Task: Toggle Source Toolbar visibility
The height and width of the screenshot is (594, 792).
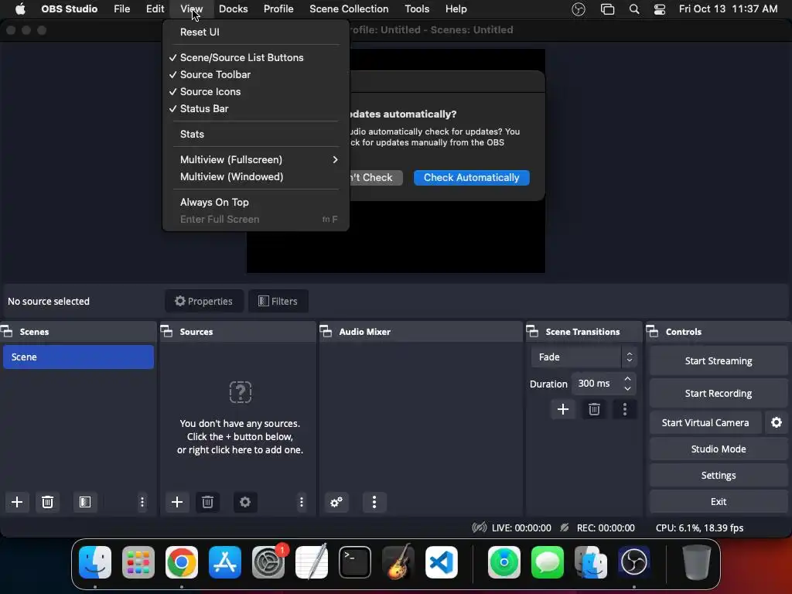Action: coord(255,75)
